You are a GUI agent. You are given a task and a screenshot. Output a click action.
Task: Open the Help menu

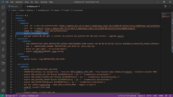(51, 2)
